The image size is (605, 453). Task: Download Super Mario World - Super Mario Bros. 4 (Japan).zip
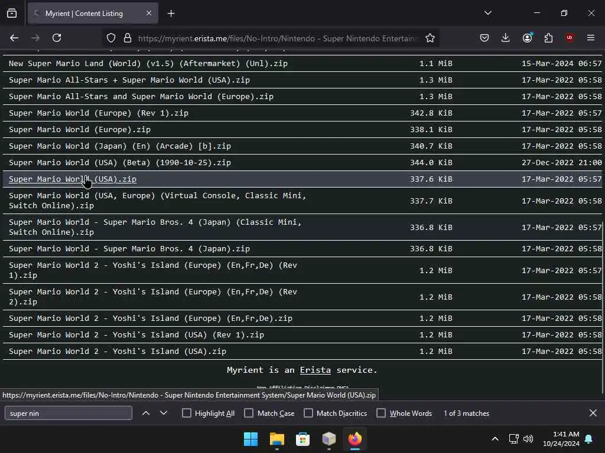pos(129,249)
